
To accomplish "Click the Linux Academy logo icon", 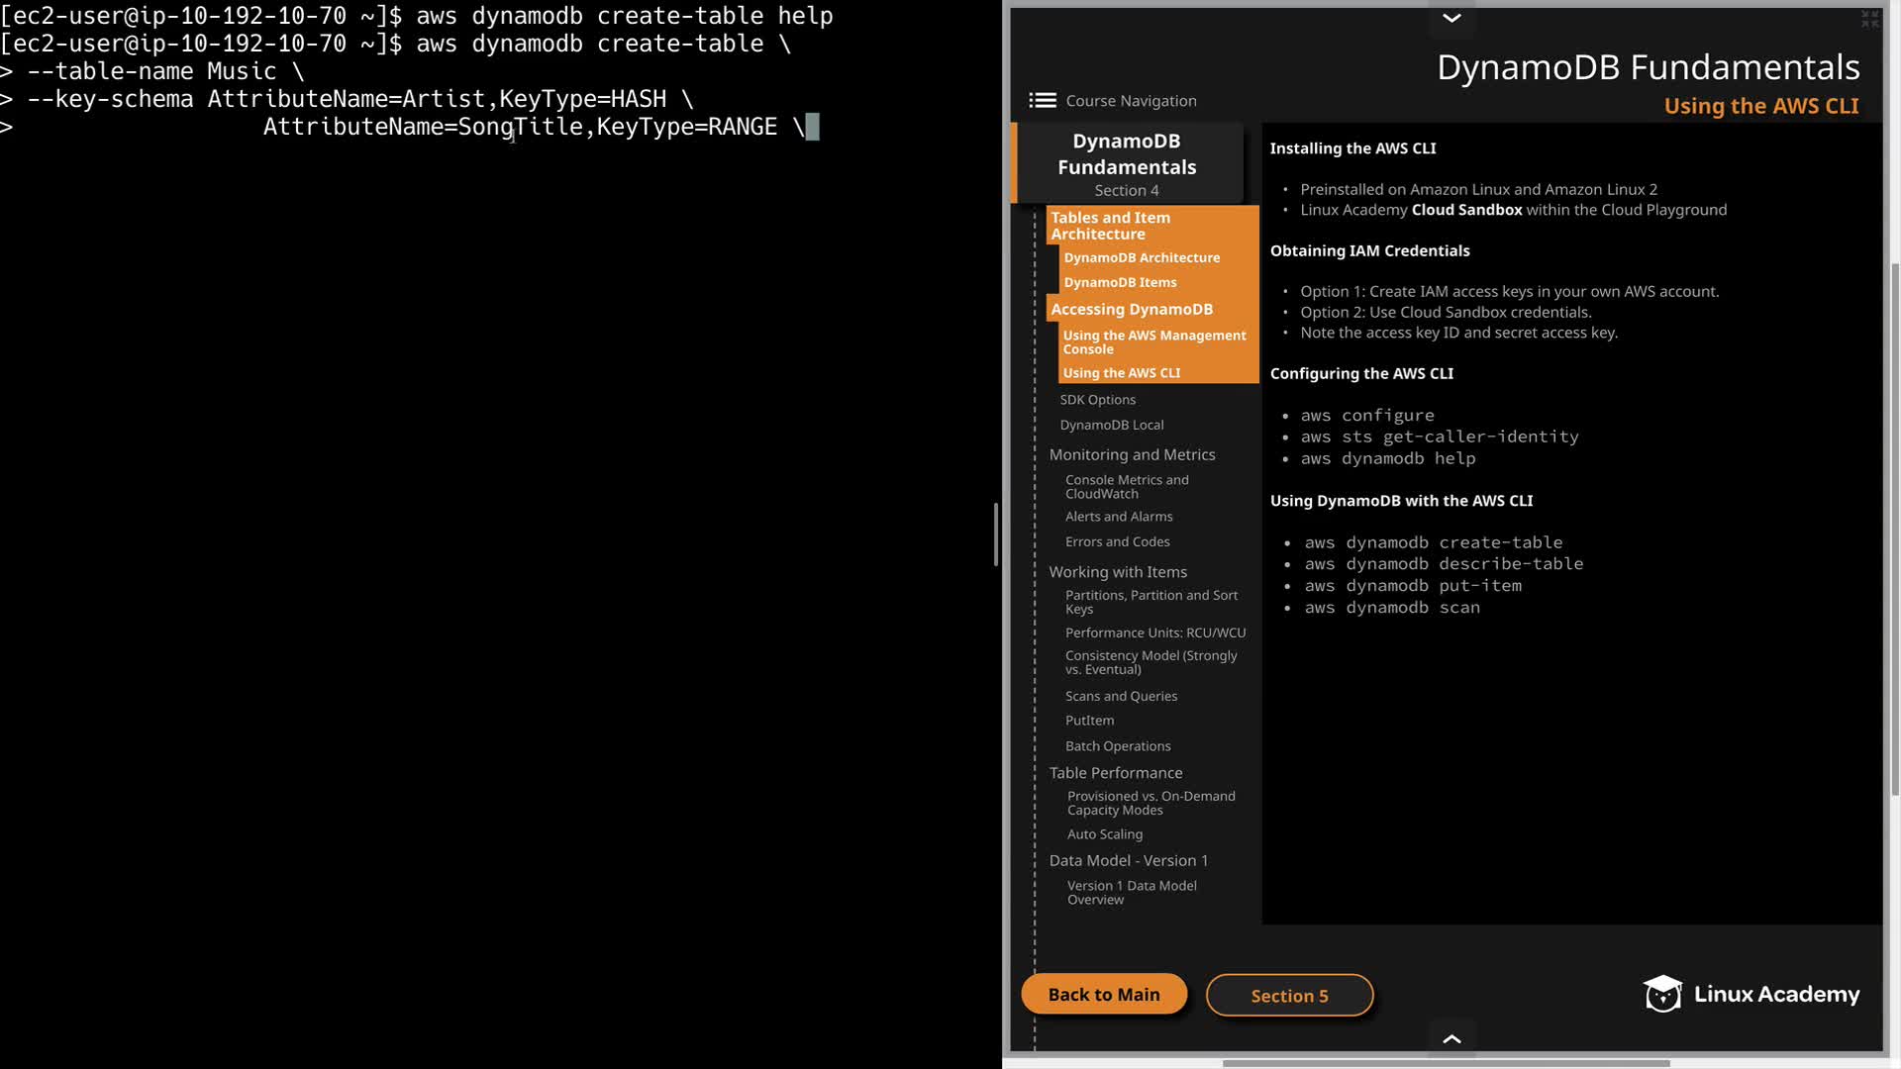I will click(1663, 994).
